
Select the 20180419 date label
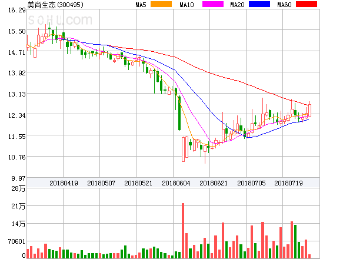(x=64, y=183)
